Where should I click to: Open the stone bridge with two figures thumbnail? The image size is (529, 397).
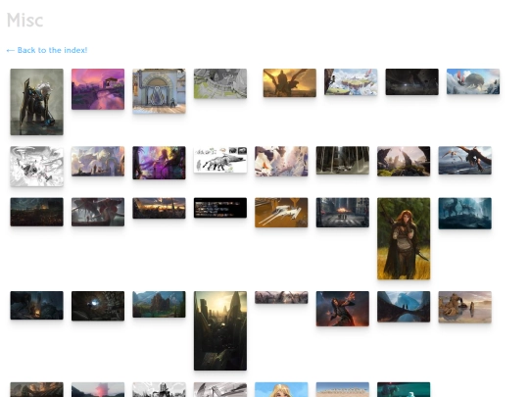tap(404, 307)
